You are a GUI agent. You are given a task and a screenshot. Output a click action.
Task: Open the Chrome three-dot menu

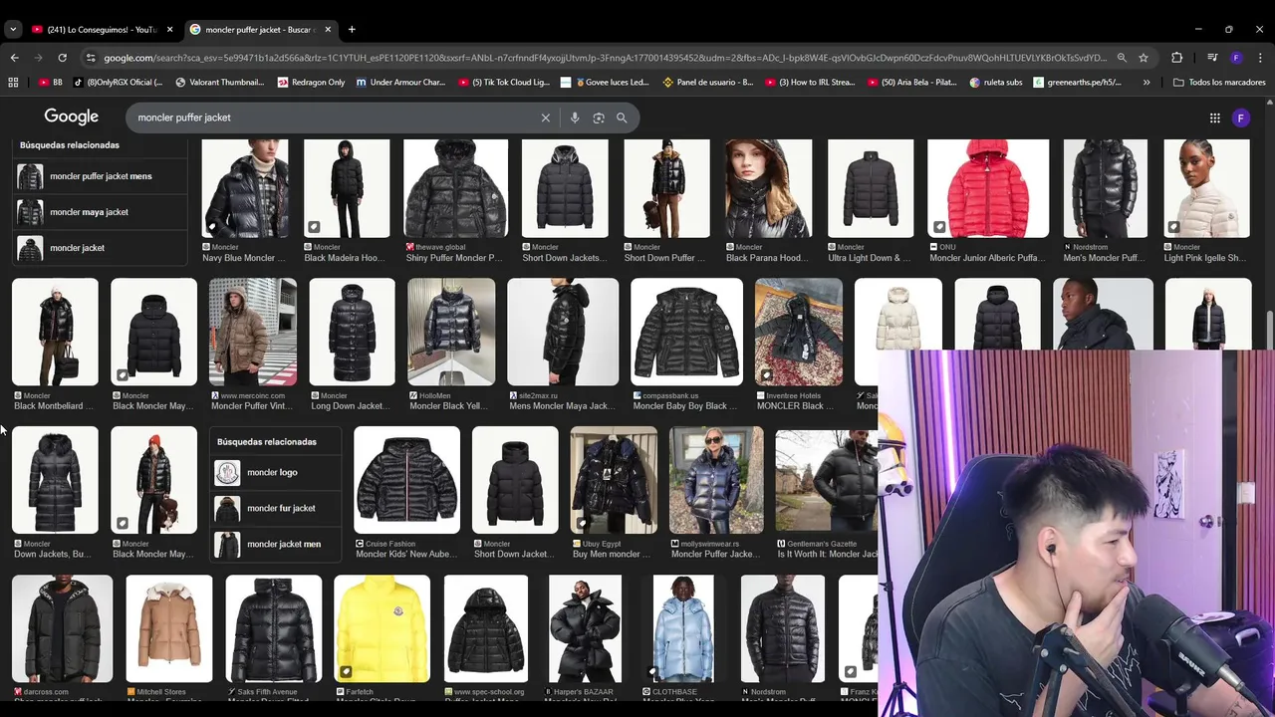(1260, 58)
